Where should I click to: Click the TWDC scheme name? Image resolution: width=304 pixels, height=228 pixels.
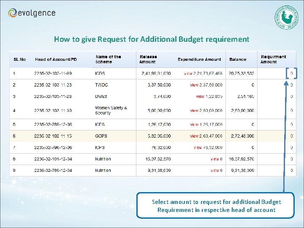(101, 85)
